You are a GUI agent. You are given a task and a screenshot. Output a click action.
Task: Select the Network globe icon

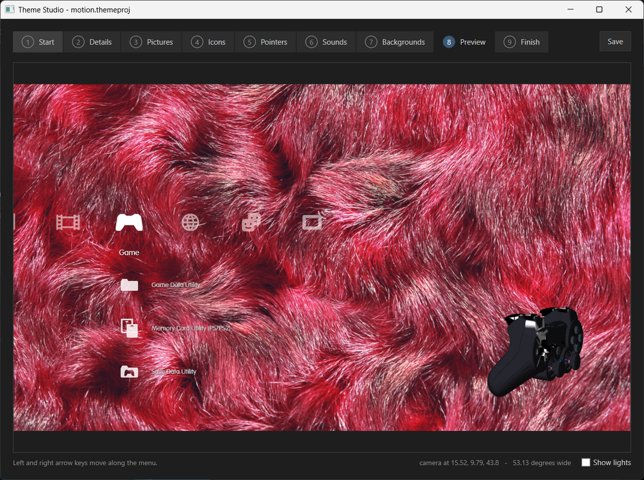pyautogui.click(x=191, y=223)
